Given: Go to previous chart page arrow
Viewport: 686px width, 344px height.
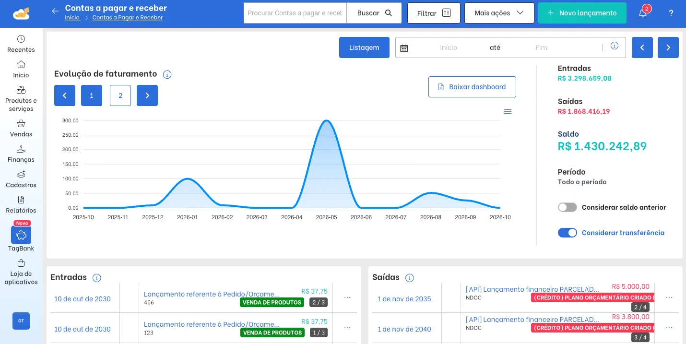Looking at the screenshot, I should [x=65, y=95].
